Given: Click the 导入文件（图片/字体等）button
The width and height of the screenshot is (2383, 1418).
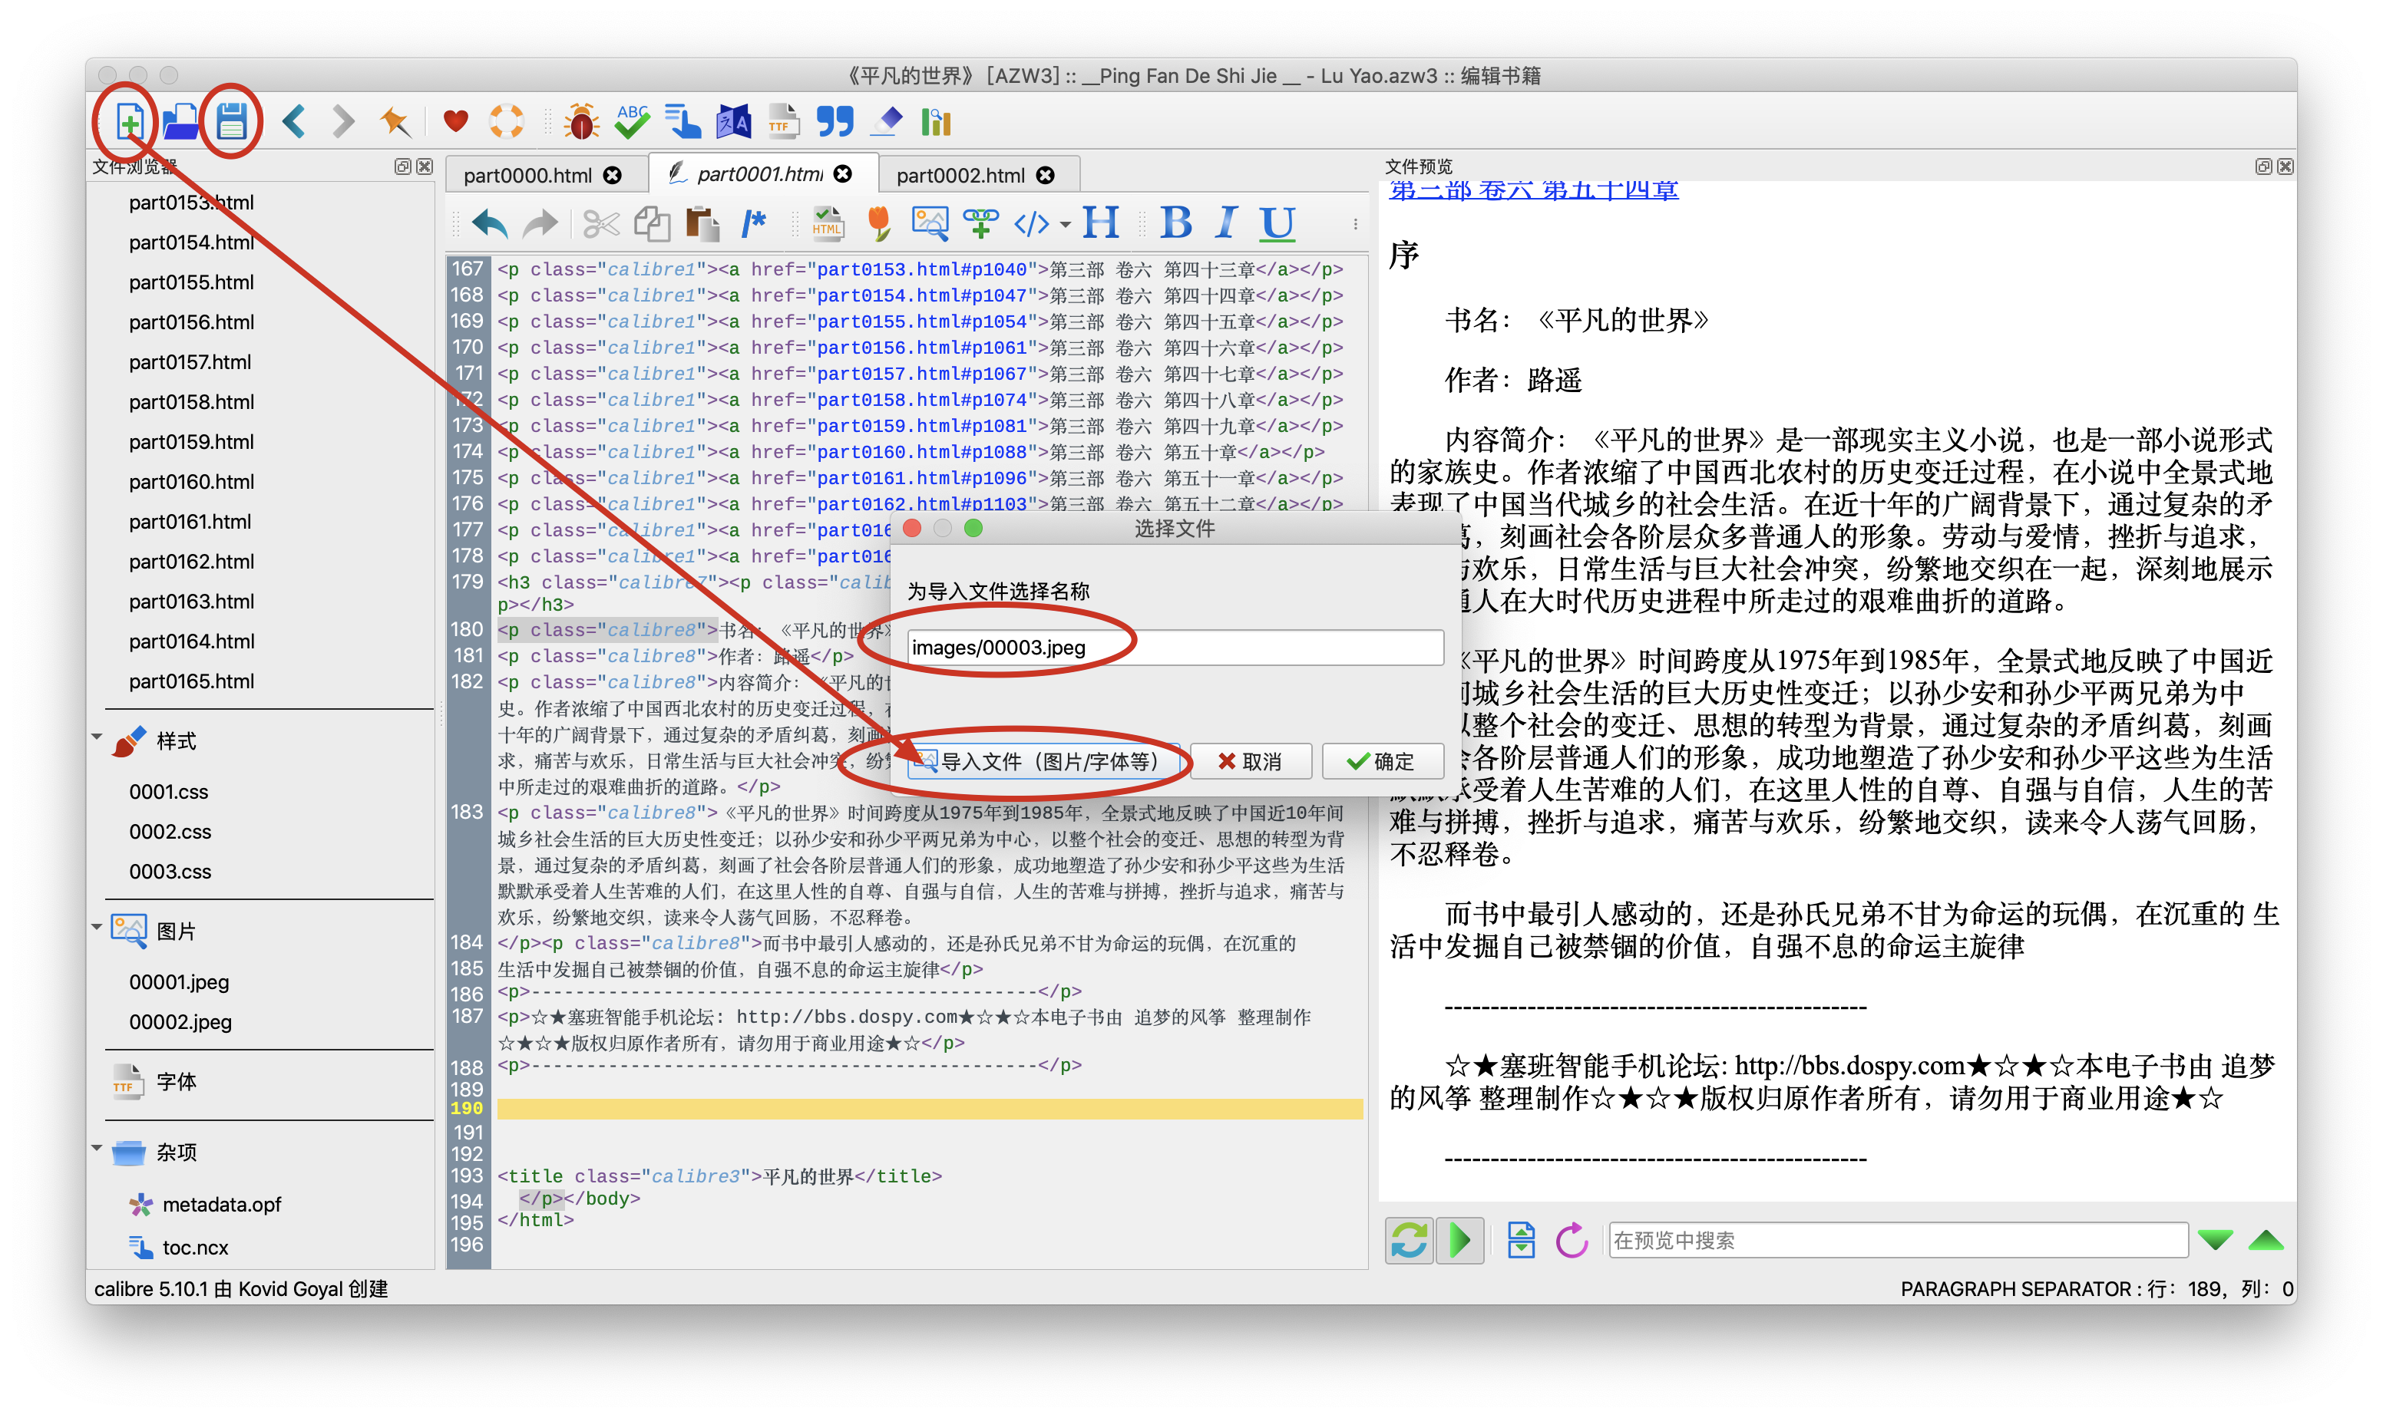Looking at the screenshot, I should point(1043,761).
